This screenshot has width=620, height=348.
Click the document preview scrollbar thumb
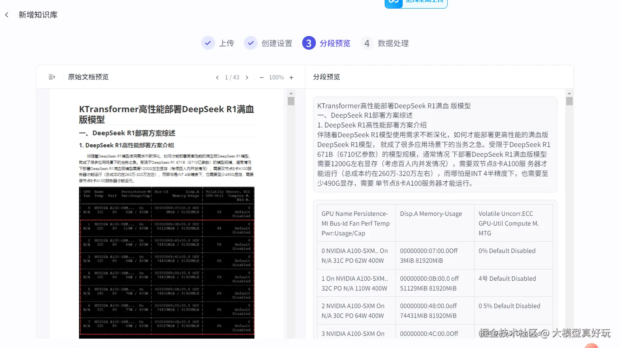[x=291, y=101]
